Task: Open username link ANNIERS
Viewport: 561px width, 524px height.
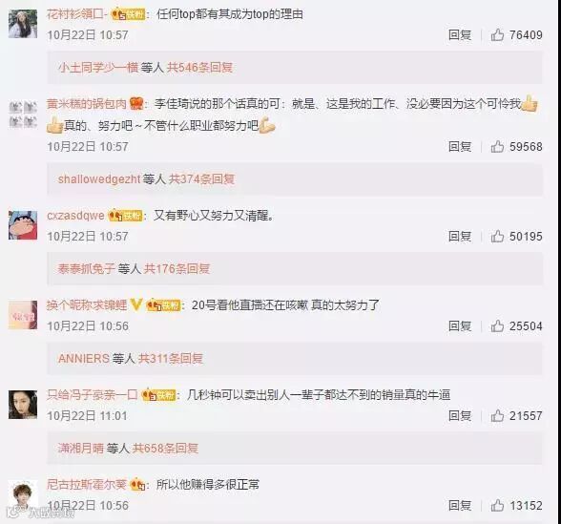Action: click(84, 358)
